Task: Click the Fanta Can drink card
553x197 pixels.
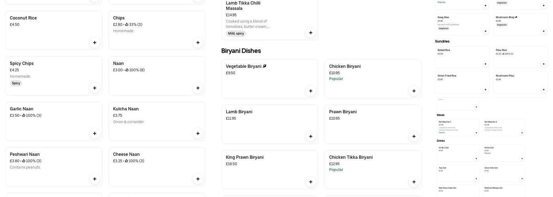Action: pos(504,153)
